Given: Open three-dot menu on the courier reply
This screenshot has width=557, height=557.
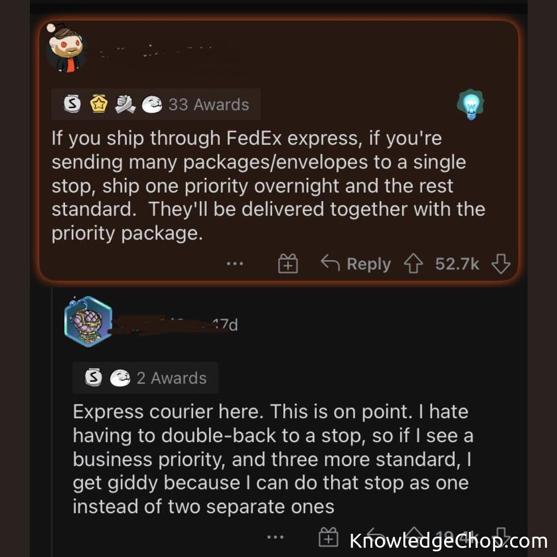Looking at the screenshot, I should [275, 537].
